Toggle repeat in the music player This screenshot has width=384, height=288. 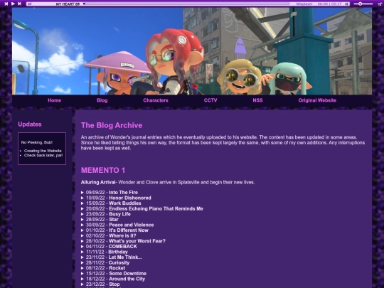coord(30,4)
